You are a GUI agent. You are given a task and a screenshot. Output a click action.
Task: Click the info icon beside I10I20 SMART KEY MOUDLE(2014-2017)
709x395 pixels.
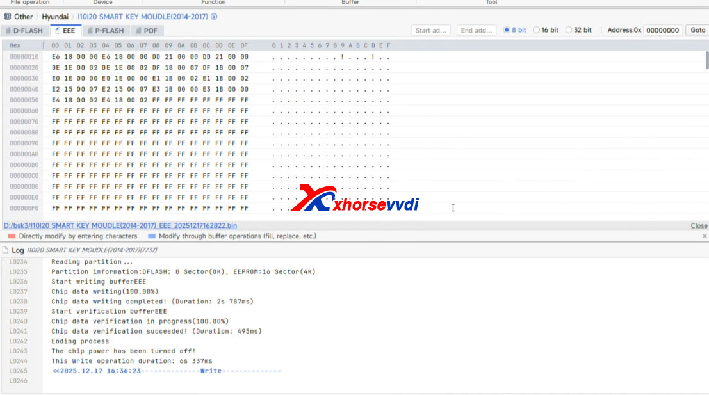click(213, 17)
